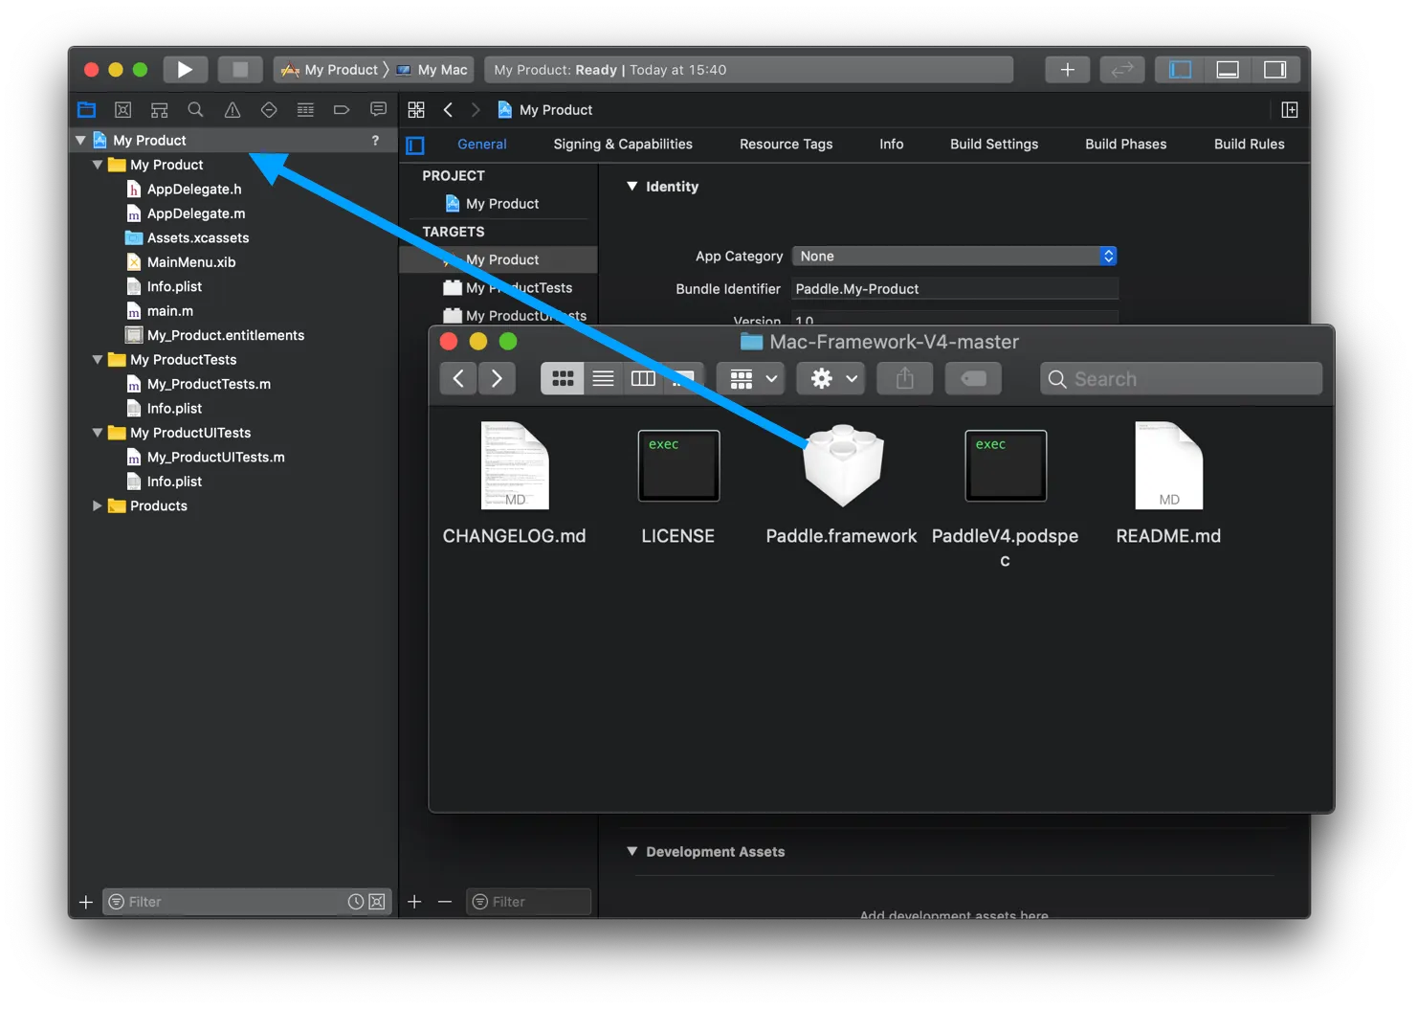Collapse the My ProductTests folder

click(97, 360)
